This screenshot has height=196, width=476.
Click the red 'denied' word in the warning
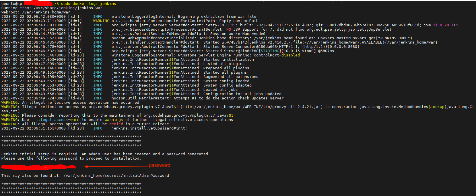pyautogui.click(x=116, y=124)
